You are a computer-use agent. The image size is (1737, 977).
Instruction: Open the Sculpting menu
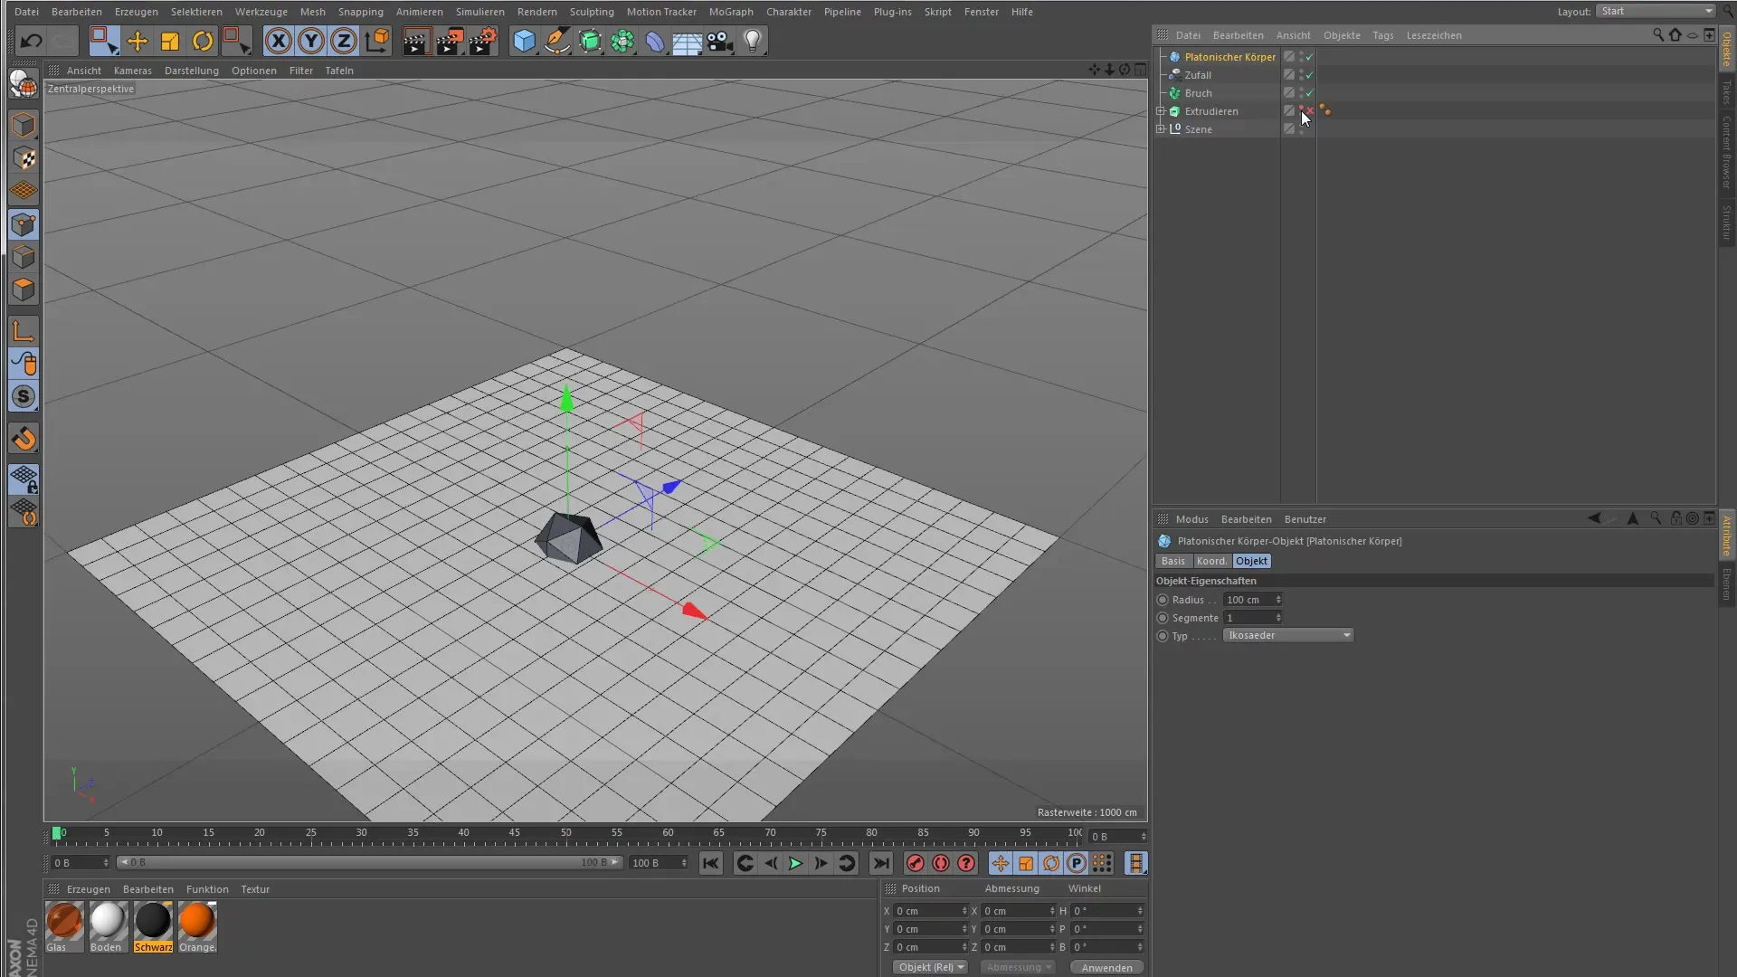click(592, 12)
